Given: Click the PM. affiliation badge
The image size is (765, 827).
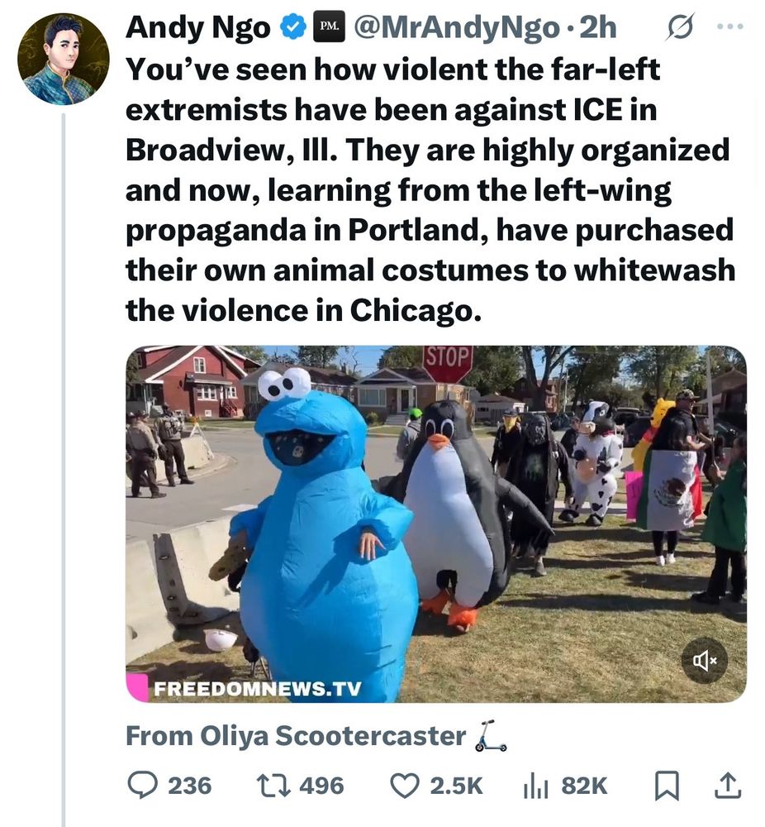Looking at the screenshot, I should (x=330, y=27).
